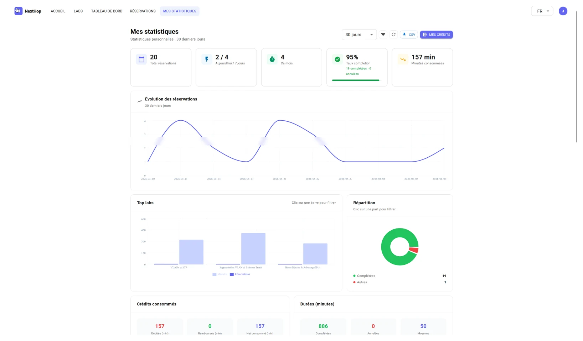Click the Bases Réseau & Adressage IPv4 bar
The width and height of the screenshot is (583, 341).
[x=315, y=254]
